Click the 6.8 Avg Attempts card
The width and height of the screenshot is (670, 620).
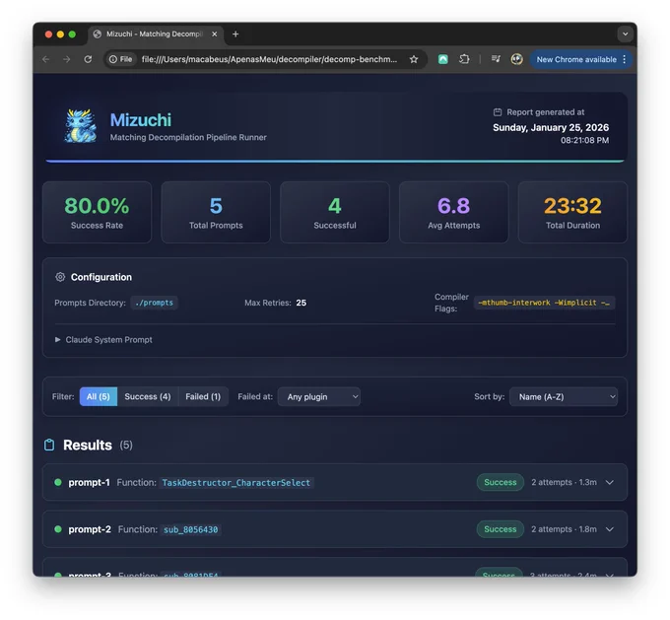pos(454,213)
